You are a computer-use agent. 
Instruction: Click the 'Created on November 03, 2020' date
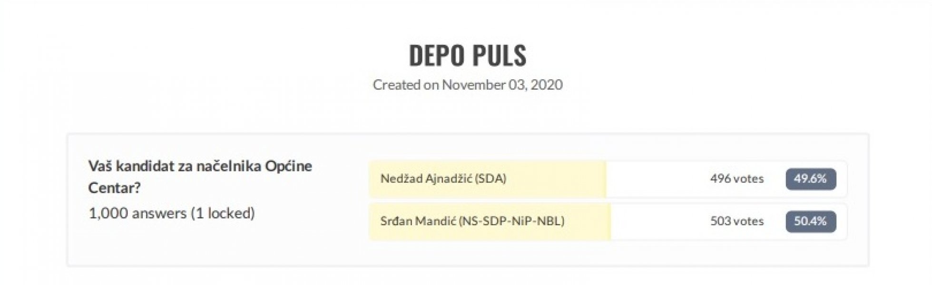tap(468, 85)
